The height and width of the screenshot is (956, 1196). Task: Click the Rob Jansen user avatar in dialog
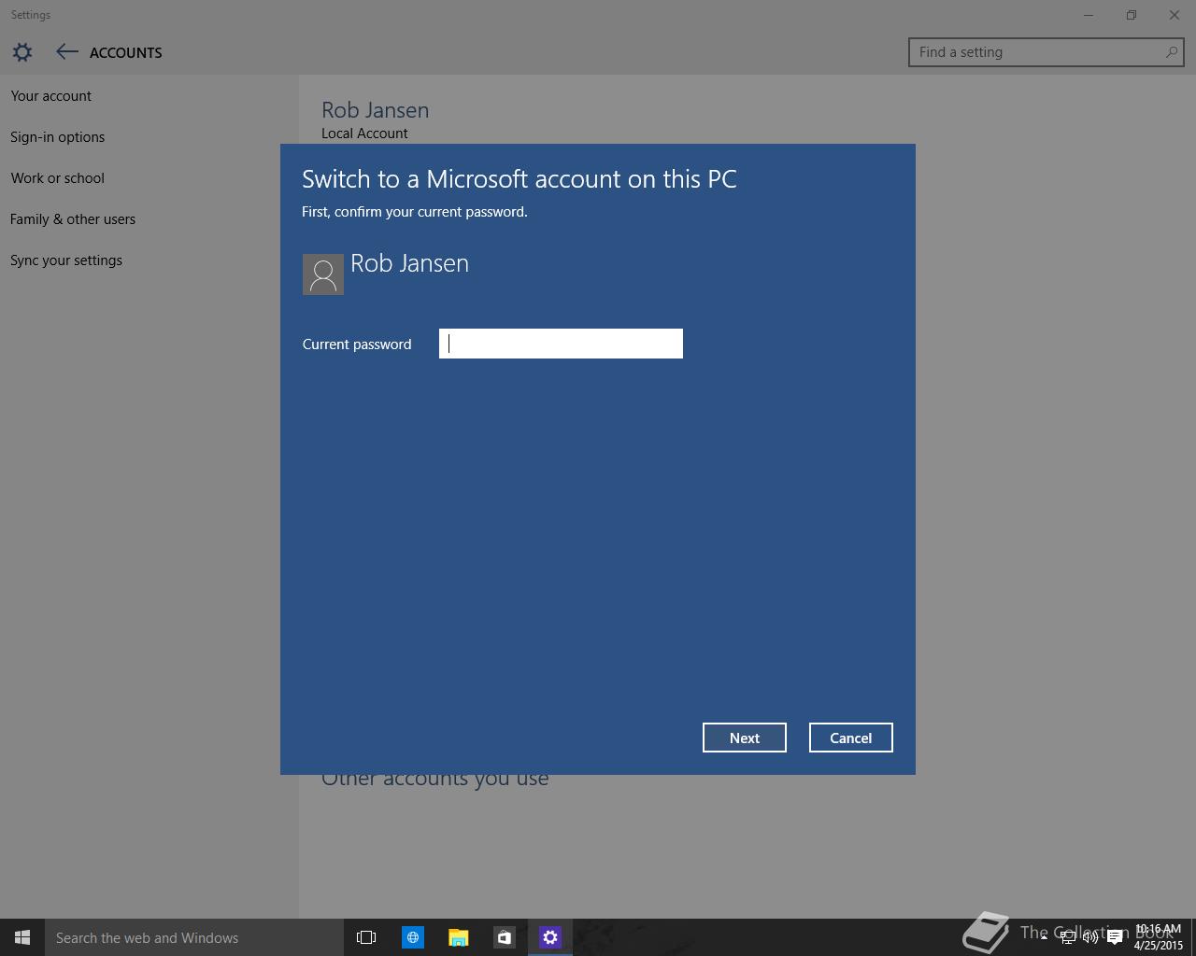pos(323,274)
